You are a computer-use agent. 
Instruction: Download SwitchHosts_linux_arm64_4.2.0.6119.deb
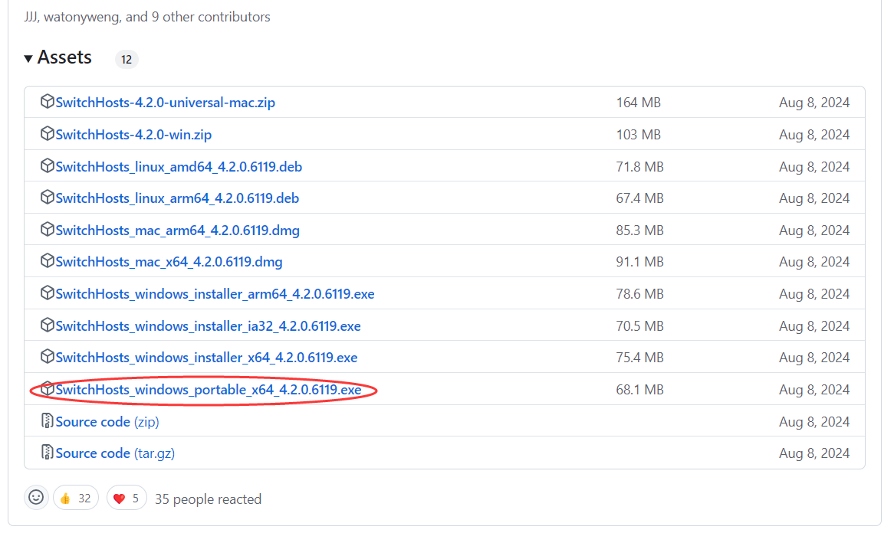[x=177, y=198]
